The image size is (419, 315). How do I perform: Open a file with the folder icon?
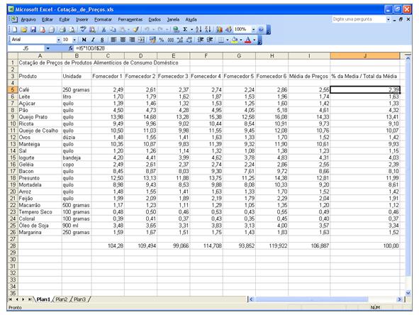tap(24, 29)
